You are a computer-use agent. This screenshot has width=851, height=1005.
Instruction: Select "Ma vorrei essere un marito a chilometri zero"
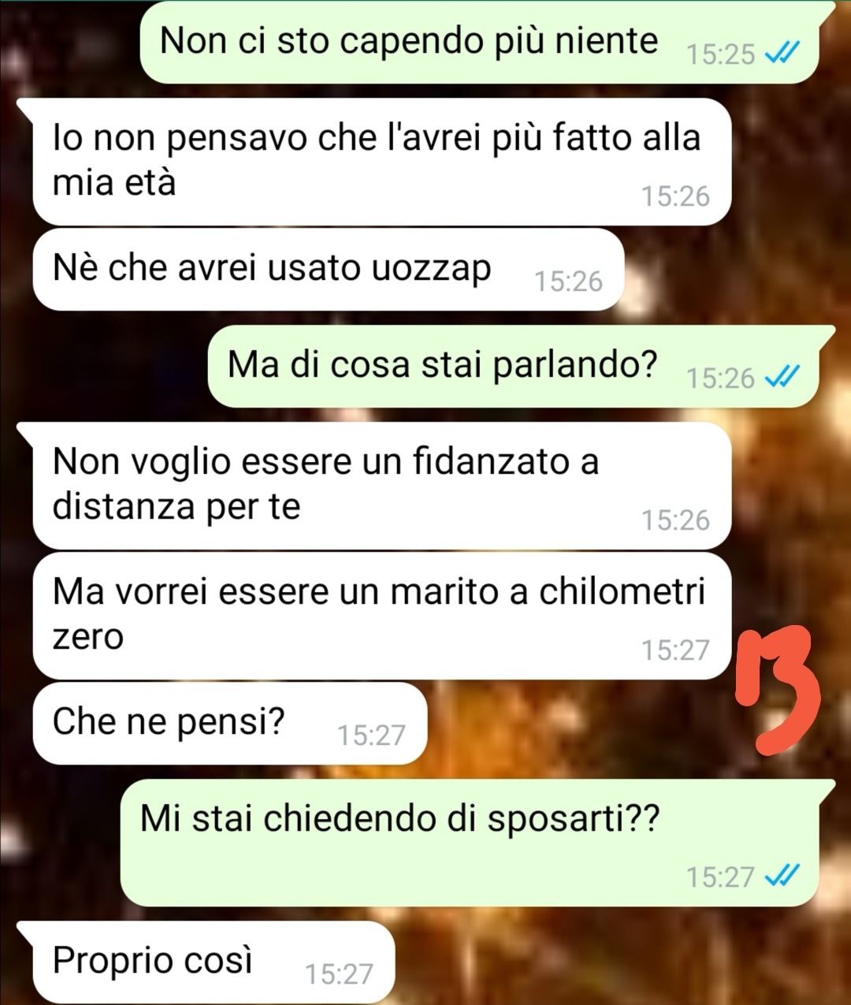coord(382,615)
